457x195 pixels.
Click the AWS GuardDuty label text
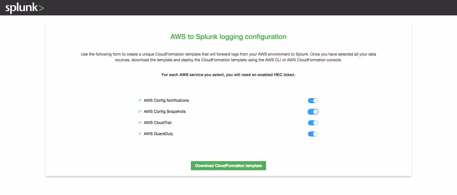click(158, 134)
